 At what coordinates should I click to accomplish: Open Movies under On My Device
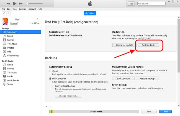(11, 68)
